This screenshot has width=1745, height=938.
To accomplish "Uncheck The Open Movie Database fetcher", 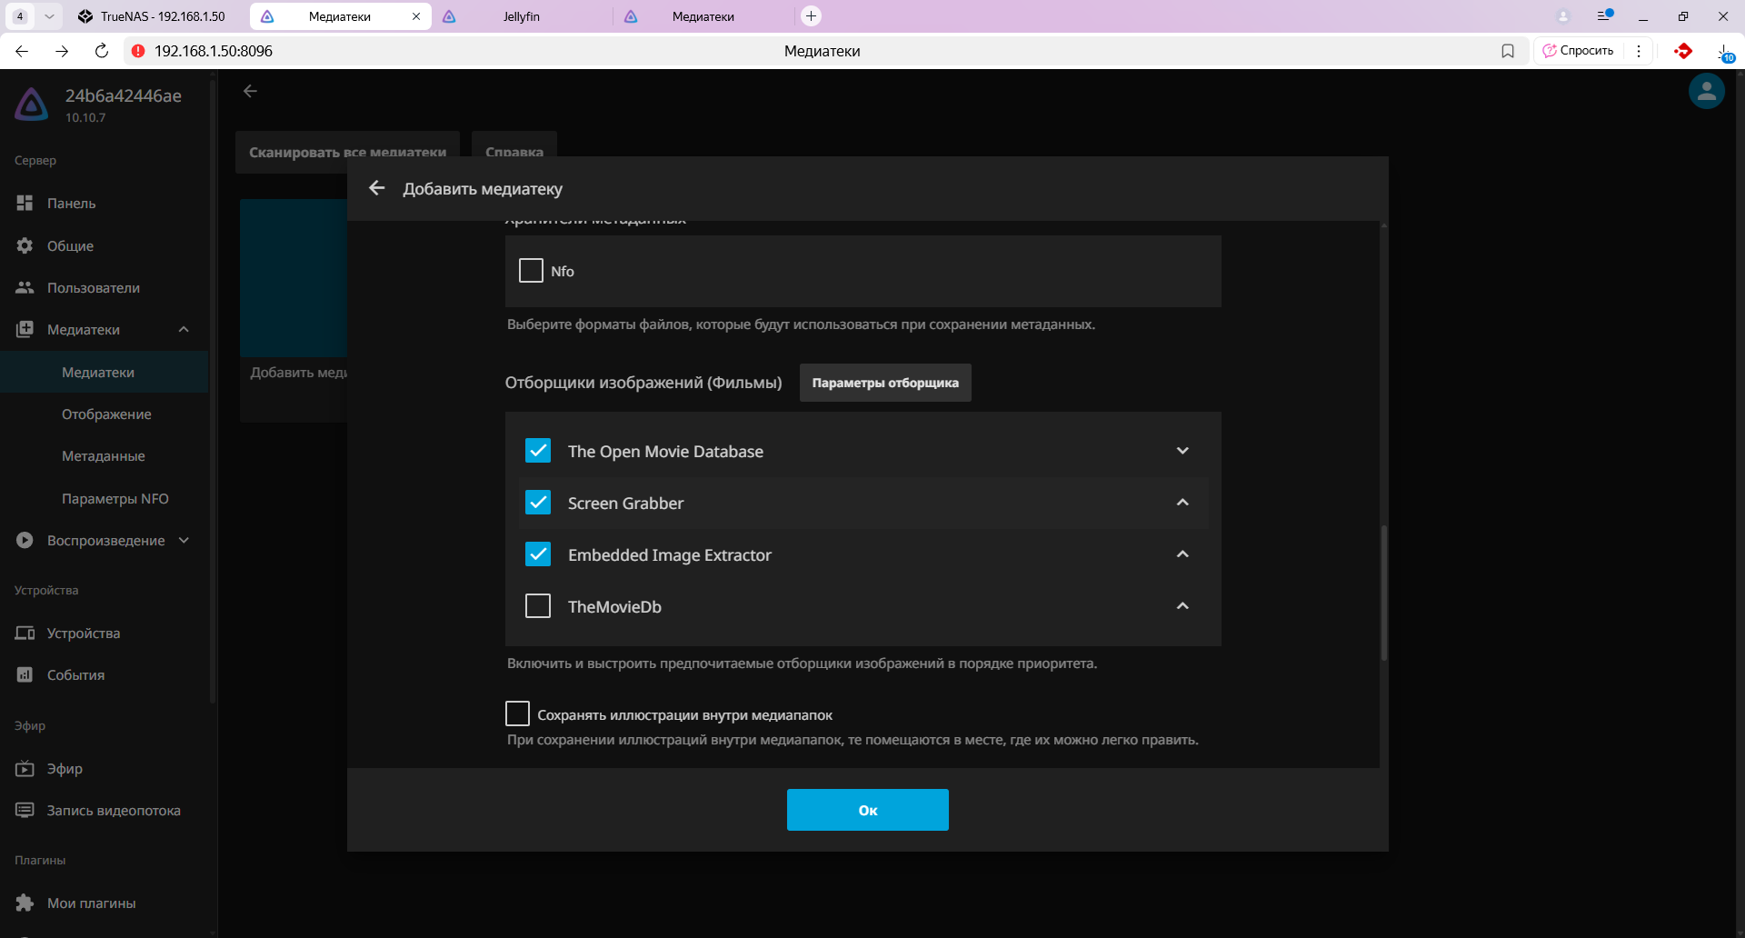I will click(538, 451).
